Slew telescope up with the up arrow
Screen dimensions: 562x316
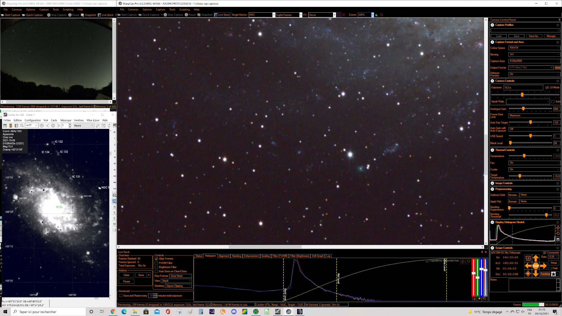click(x=535, y=258)
